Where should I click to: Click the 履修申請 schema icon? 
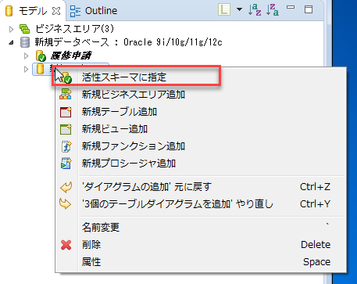click(41, 56)
